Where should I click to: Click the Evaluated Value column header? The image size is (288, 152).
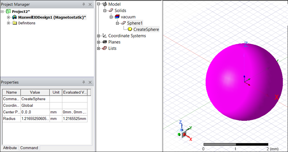coord(75,92)
